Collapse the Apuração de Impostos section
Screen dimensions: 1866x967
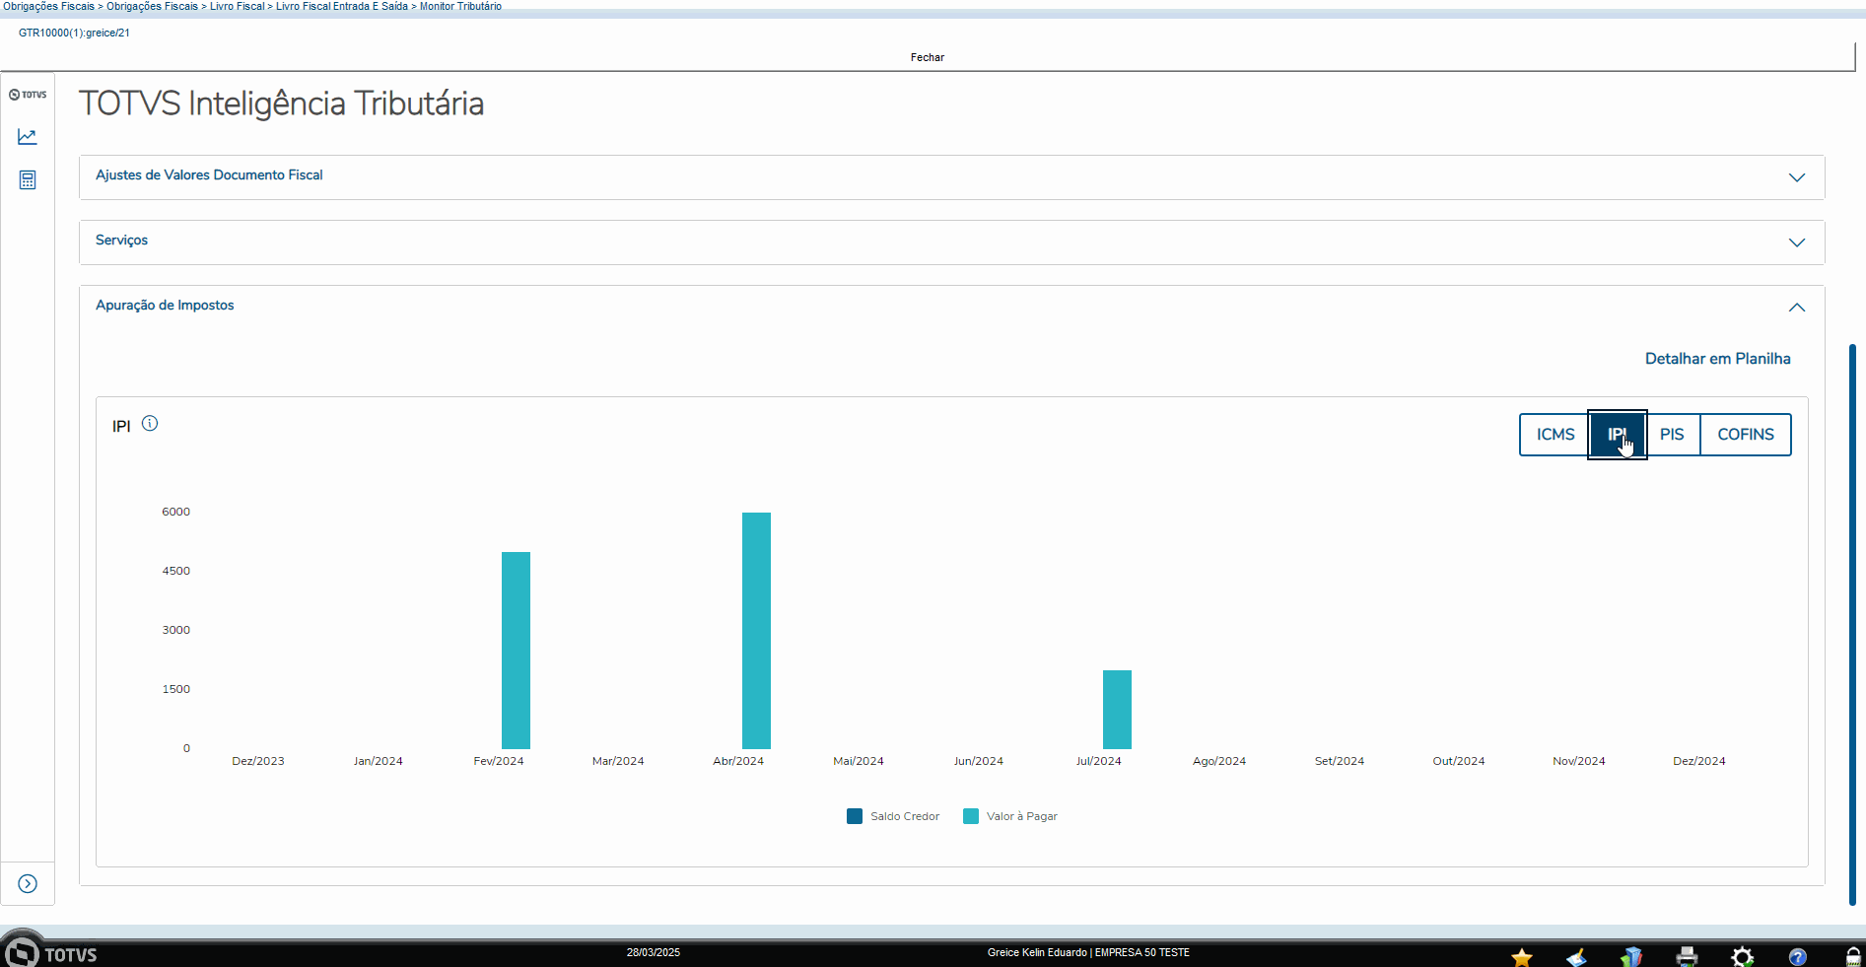coord(1797,308)
